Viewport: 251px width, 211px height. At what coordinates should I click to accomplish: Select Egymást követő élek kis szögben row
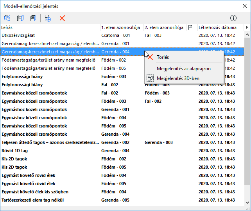coord(122,192)
